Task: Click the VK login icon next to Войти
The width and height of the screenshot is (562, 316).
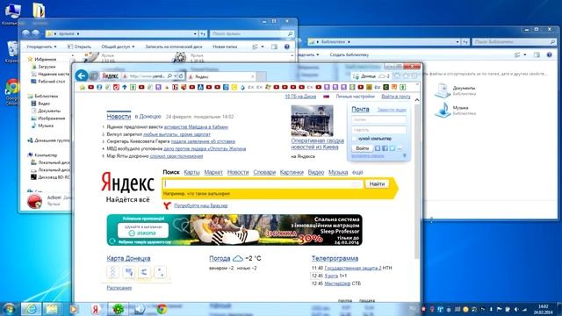Action: click(378, 148)
